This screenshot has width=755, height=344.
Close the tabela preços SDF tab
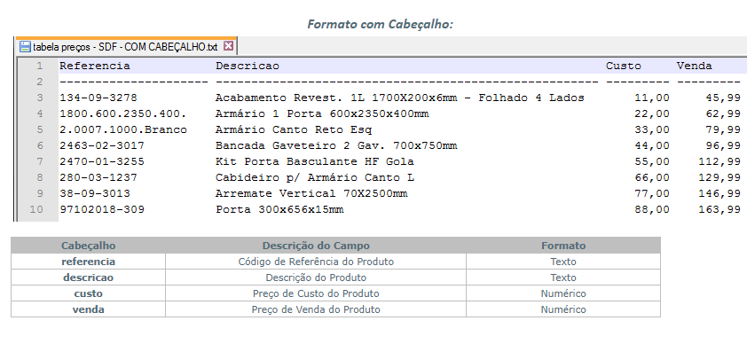click(x=228, y=46)
